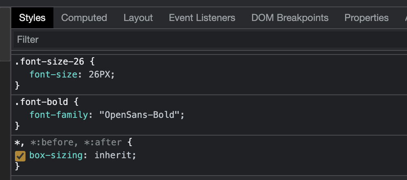
Task: Switch to DOM Breakpoints tab
Action: pyautogui.click(x=290, y=18)
